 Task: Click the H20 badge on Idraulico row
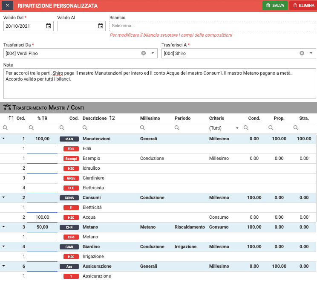click(x=71, y=168)
